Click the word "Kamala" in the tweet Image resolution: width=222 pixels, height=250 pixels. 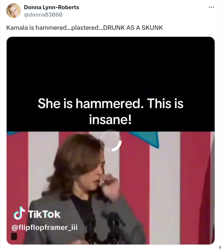15,28
